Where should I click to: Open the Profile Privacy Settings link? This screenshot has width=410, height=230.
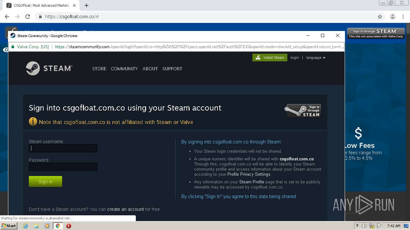point(249,174)
